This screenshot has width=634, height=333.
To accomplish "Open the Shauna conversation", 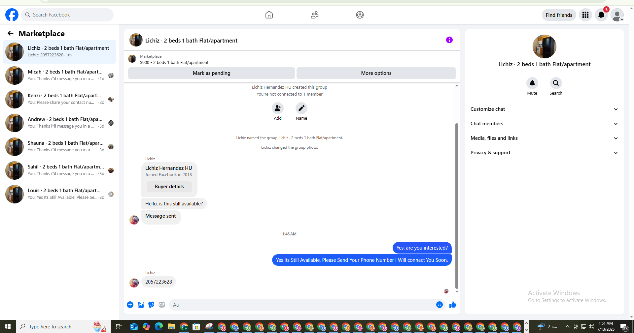I will (59, 147).
